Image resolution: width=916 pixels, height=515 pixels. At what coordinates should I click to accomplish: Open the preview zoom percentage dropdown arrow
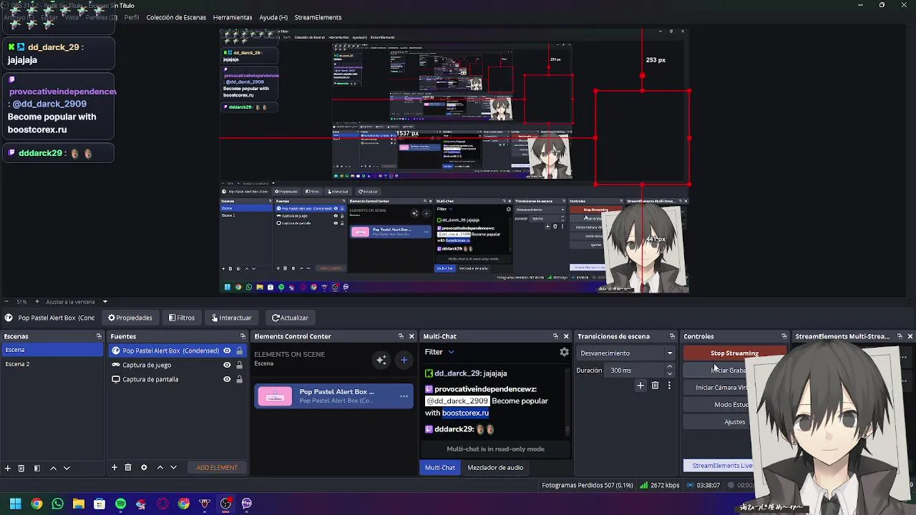coord(104,302)
